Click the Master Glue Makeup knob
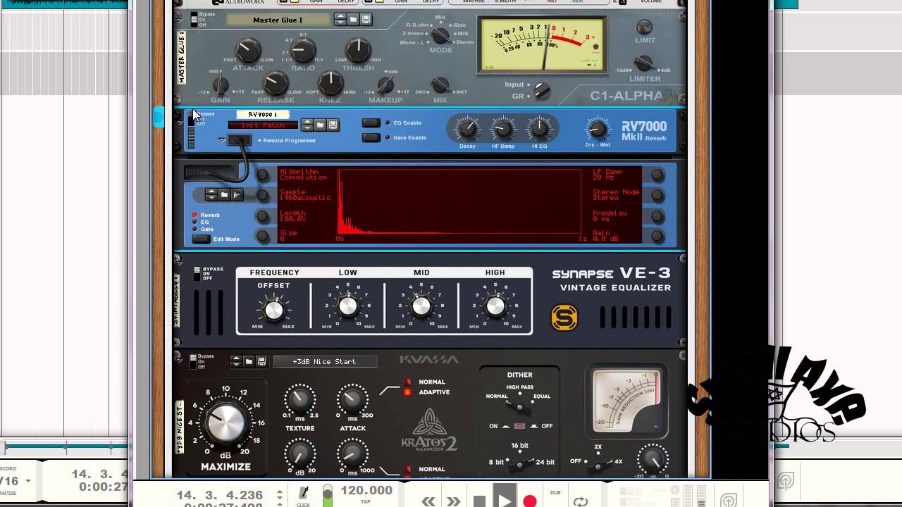The width and height of the screenshot is (902, 507). [x=385, y=86]
